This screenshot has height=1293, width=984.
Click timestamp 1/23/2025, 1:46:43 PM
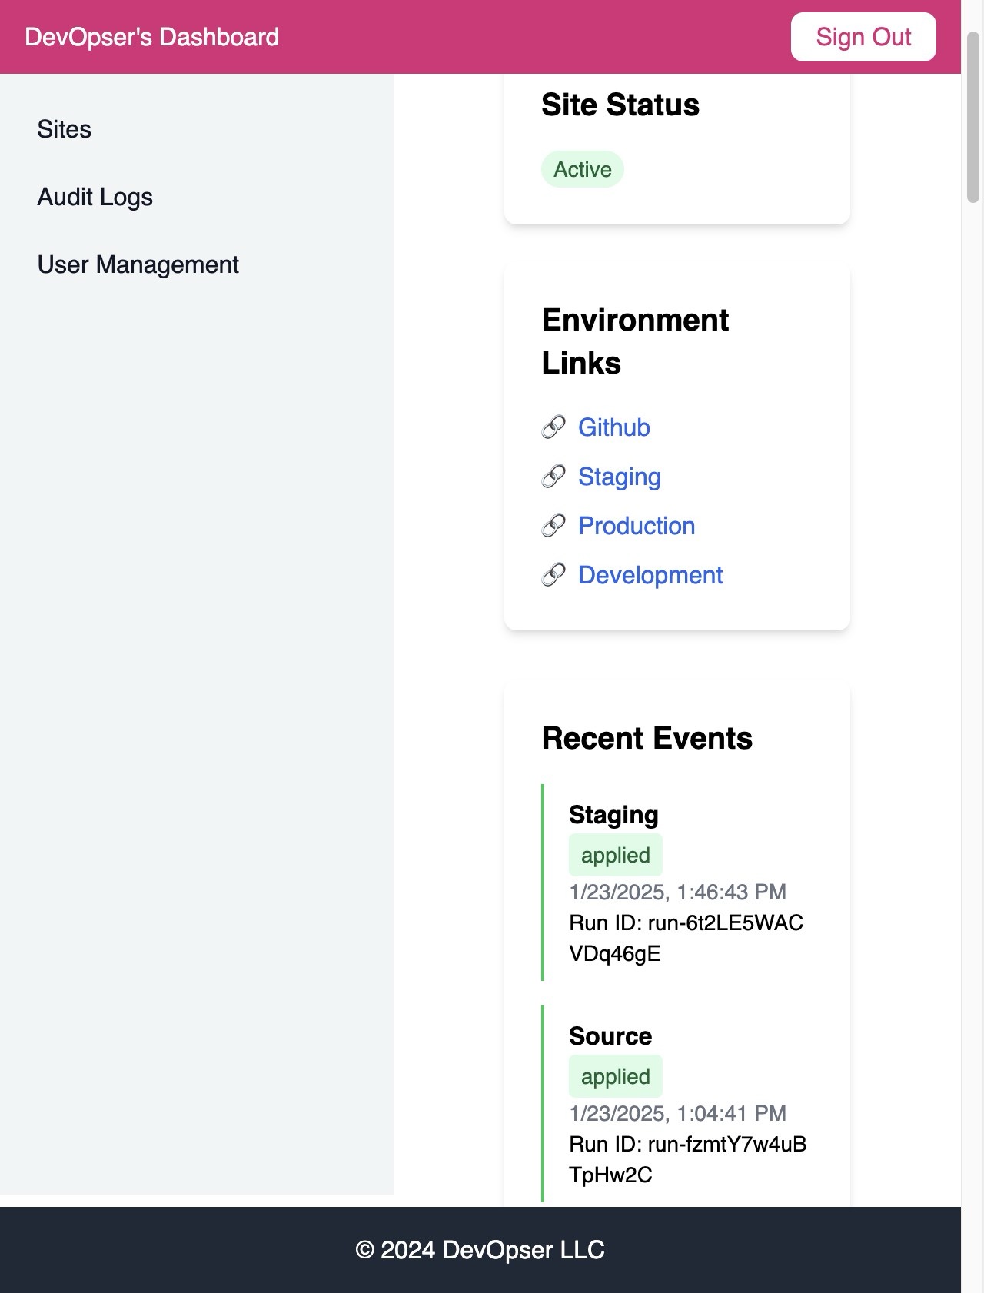(678, 892)
